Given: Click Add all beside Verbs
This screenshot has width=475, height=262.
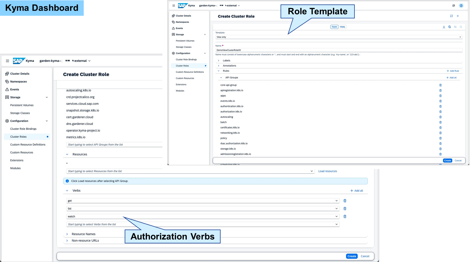Looking at the screenshot, I should coord(357,191).
